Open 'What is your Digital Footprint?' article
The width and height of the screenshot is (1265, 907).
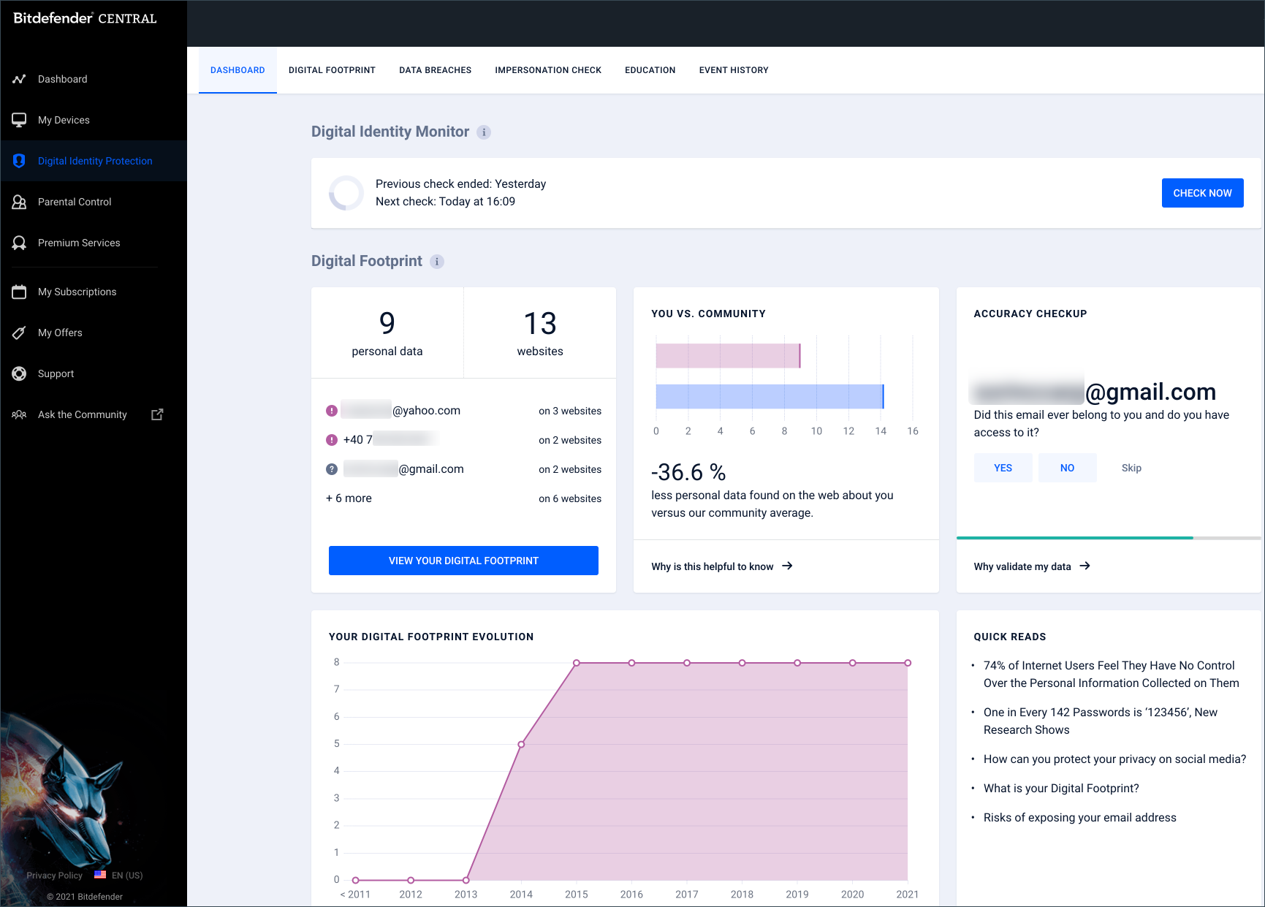tap(1061, 789)
